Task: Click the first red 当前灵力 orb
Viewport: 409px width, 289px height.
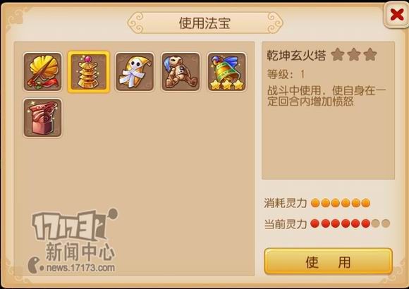Action: click(315, 223)
